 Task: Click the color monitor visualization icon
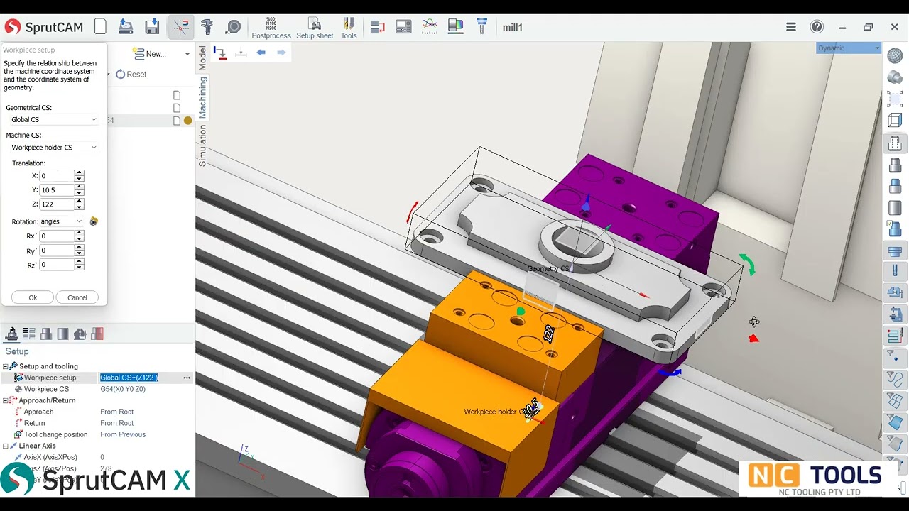pyautogui.click(x=456, y=27)
